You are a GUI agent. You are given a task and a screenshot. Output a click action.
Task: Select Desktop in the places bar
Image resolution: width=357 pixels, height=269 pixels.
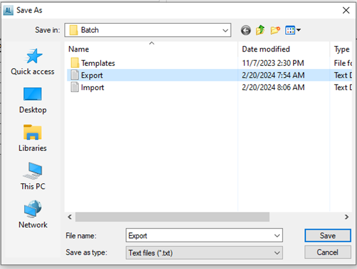[x=32, y=100]
